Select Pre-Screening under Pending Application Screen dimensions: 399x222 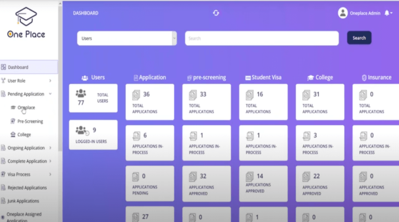coord(30,122)
